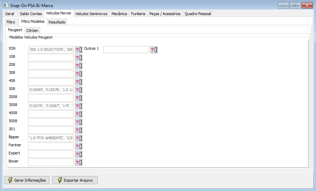Click the 3008 models input field
This screenshot has height=191, width=316.
click(x=51, y=106)
